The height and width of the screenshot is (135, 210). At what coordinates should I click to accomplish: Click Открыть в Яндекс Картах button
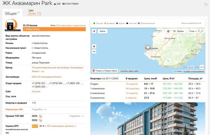(105, 71)
